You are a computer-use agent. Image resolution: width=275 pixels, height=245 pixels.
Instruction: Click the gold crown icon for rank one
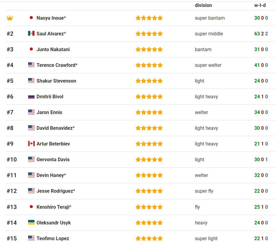10,18
